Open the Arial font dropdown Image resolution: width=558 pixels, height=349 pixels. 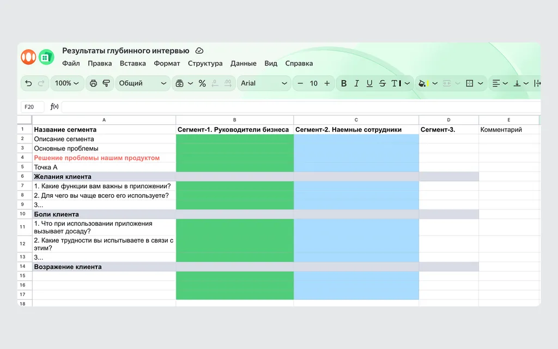(x=264, y=83)
